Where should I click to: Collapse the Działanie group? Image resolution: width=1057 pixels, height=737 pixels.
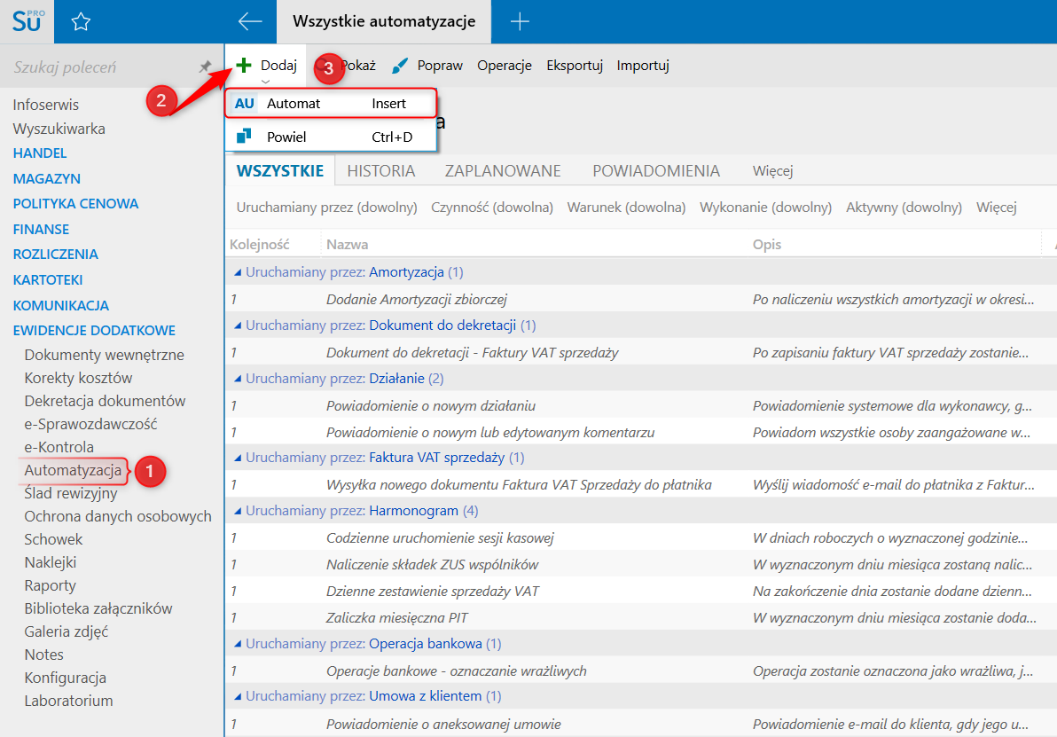237,379
